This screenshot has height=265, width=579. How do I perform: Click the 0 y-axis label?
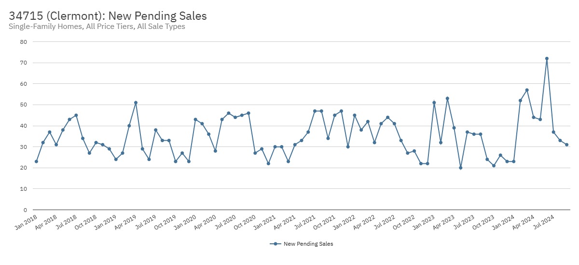[x=25, y=210]
